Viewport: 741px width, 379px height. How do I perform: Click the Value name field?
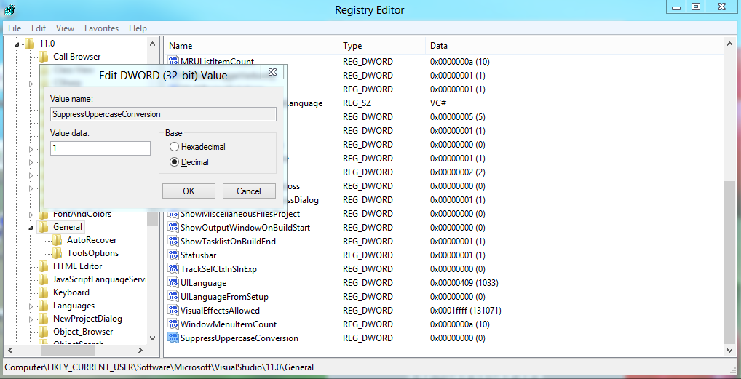(163, 114)
